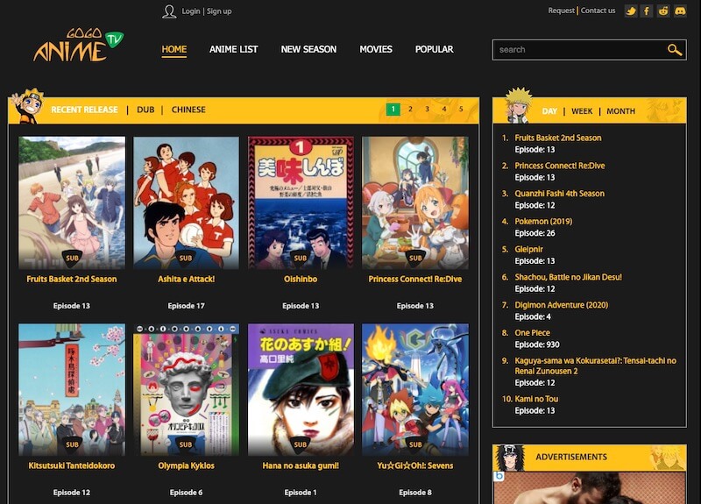Click Yu☆Gi☆Oh!: Sevens title link
701x504 pixels.
pos(415,465)
